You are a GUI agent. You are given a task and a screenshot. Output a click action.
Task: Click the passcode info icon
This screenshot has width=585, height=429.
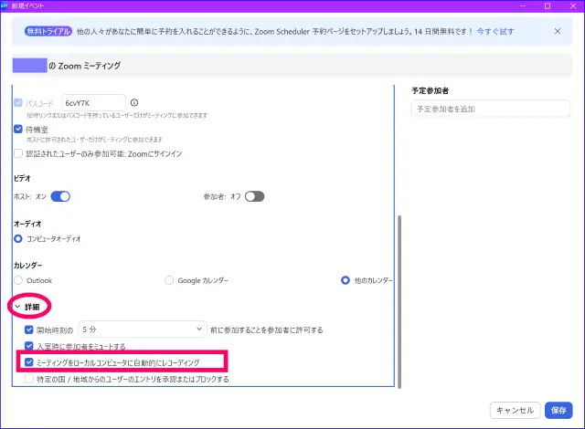(x=134, y=103)
